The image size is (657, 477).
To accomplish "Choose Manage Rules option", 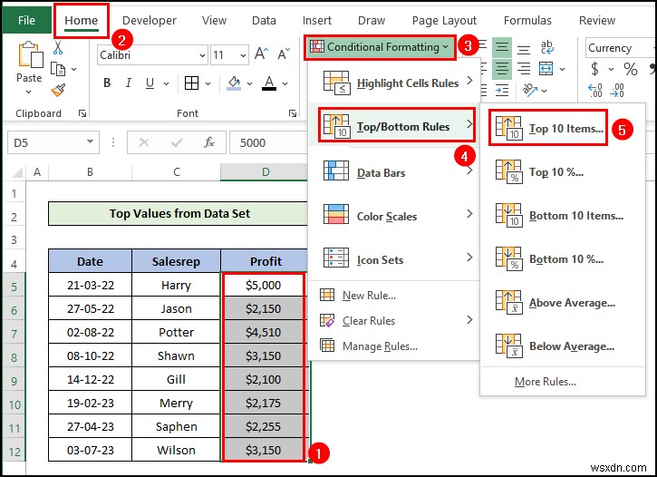I will (x=394, y=346).
